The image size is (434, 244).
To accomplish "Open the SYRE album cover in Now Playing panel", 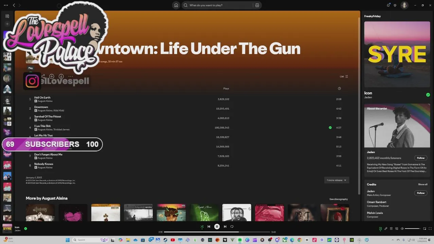I will tap(397, 54).
